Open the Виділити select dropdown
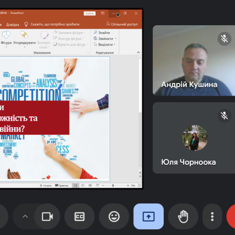This screenshot has height=235, width=235. pos(104,44)
